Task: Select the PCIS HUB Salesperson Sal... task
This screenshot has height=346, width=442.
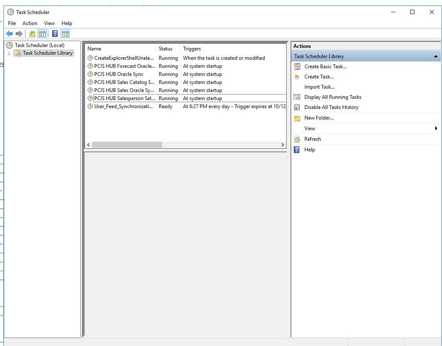Action: click(124, 98)
